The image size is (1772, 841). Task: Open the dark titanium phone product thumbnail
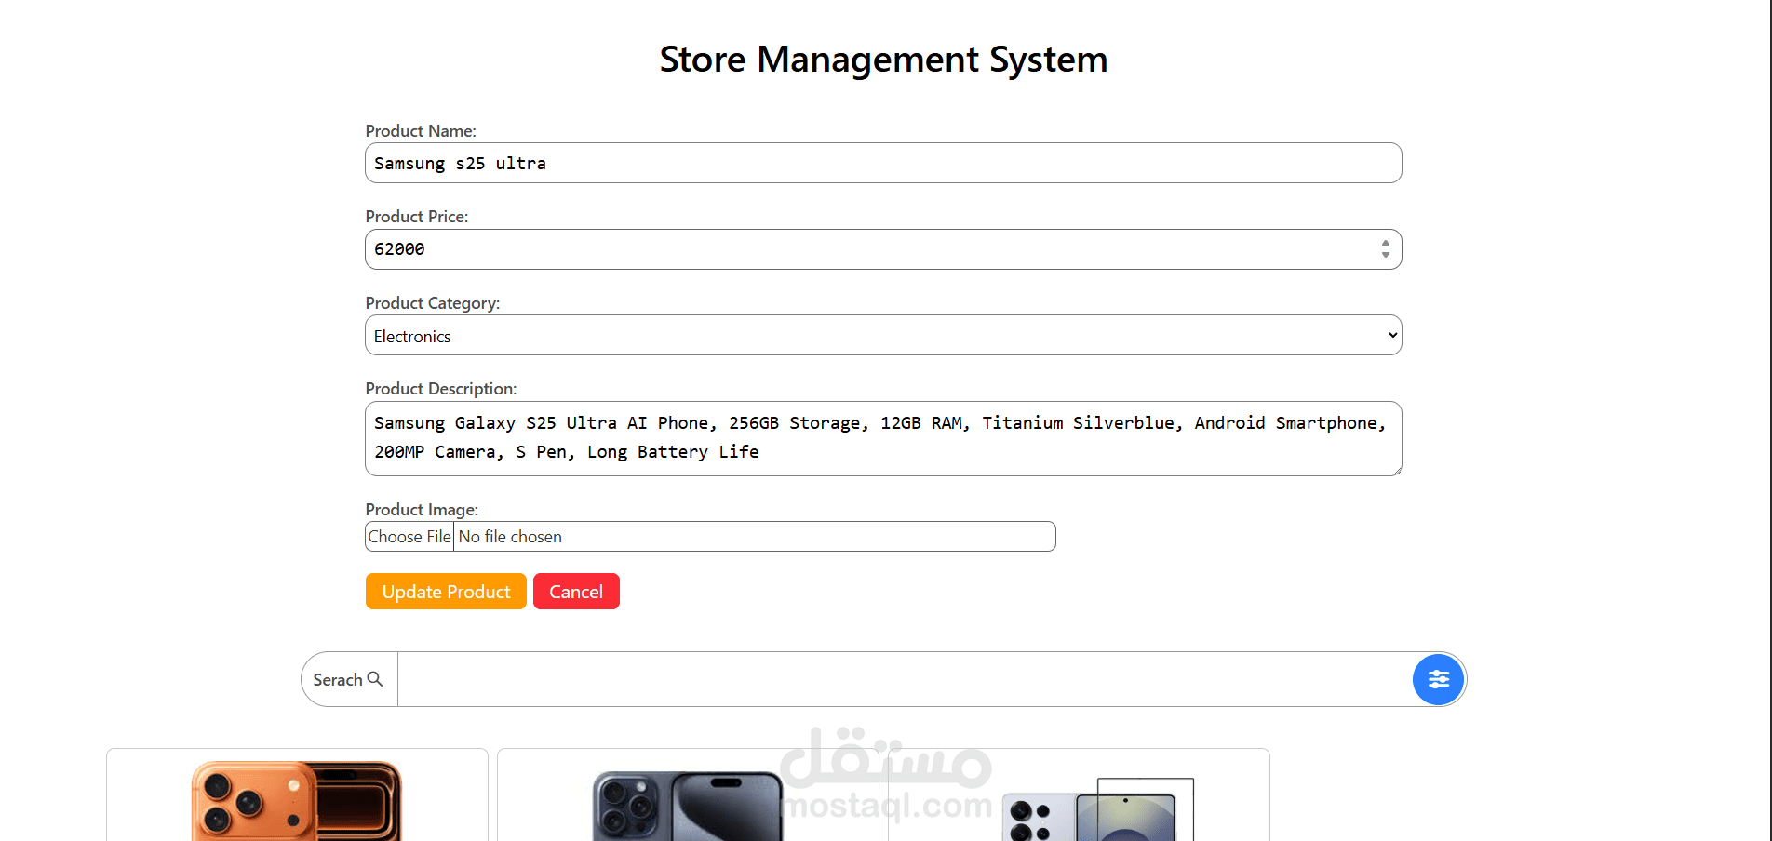pyautogui.click(x=688, y=806)
